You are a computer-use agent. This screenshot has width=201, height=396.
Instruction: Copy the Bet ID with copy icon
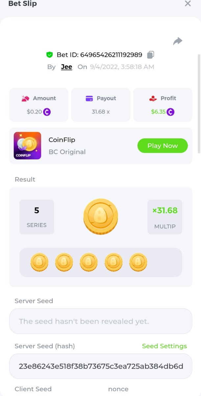[x=151, y=54]
